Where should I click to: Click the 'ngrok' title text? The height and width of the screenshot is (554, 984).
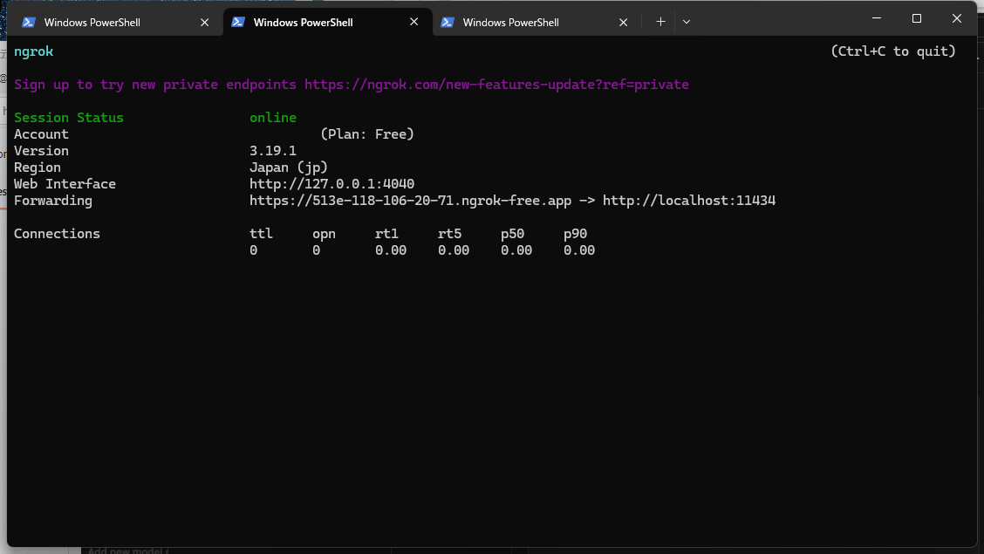click(33, 51)
